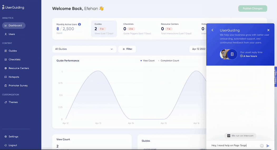Expand the All Guides dropdown
The width and height of the screenshot is (277, 150).
[84, 49]
